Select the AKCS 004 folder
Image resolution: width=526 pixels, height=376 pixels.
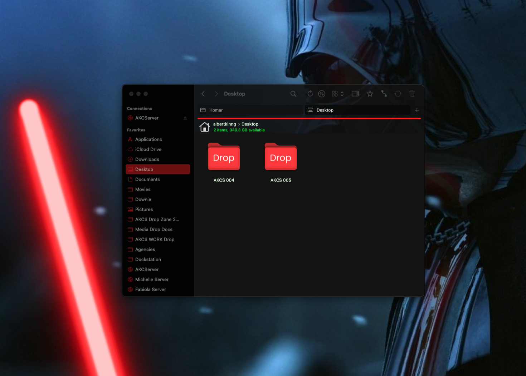tap(224, 157)
